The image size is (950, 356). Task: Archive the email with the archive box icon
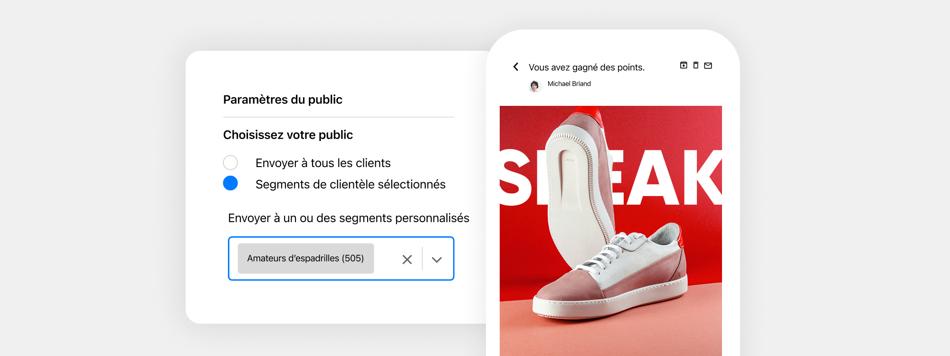tap(684, 65)
